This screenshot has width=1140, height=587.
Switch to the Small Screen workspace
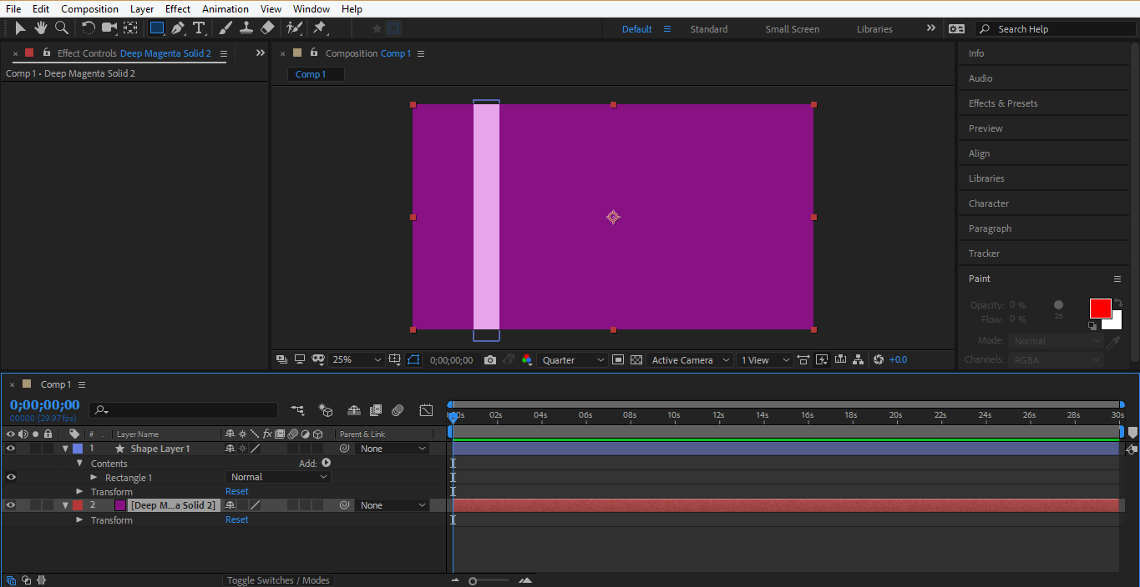(792, 29)
